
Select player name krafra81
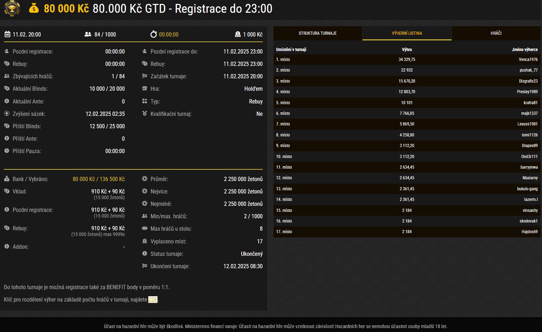point(531,103)
